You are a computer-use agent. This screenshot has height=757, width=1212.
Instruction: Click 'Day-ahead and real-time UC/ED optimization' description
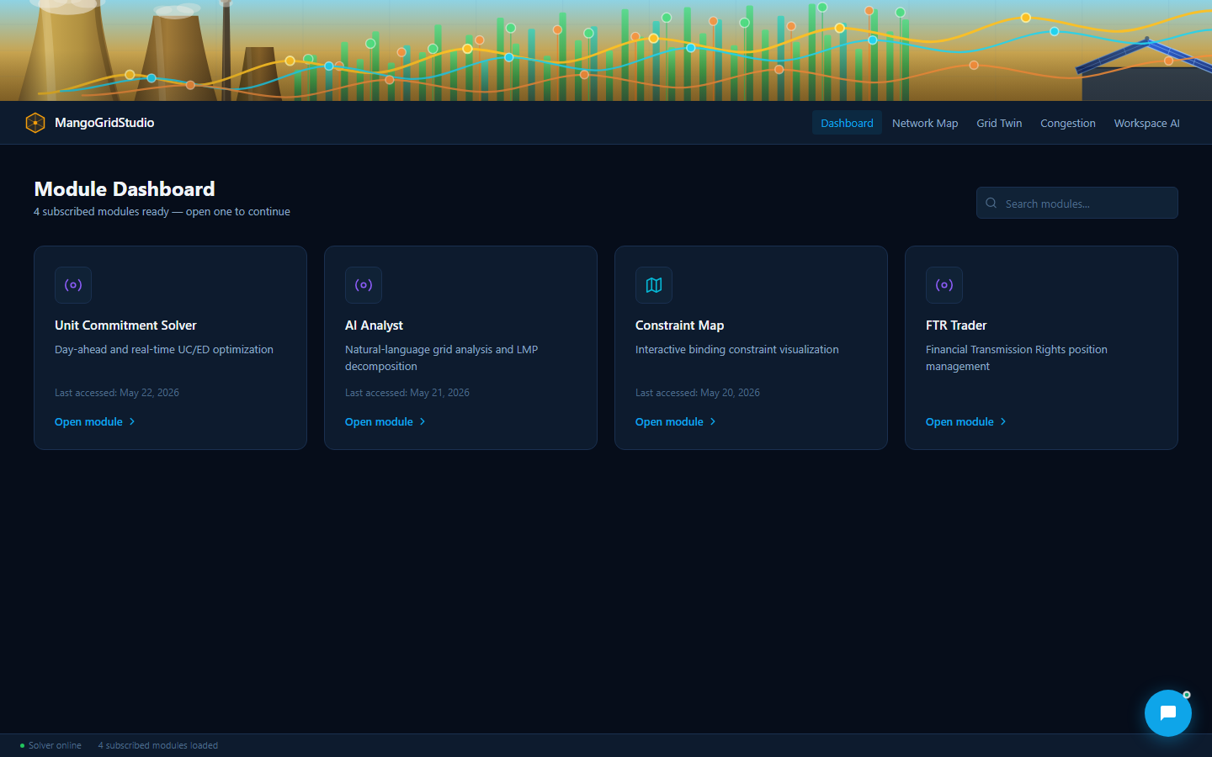164,349
